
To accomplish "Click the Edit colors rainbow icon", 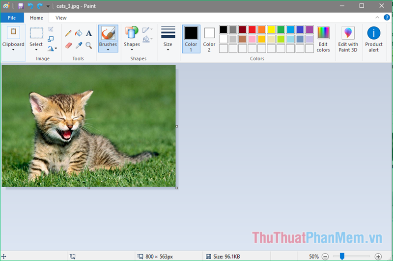I will click(323, 33).
